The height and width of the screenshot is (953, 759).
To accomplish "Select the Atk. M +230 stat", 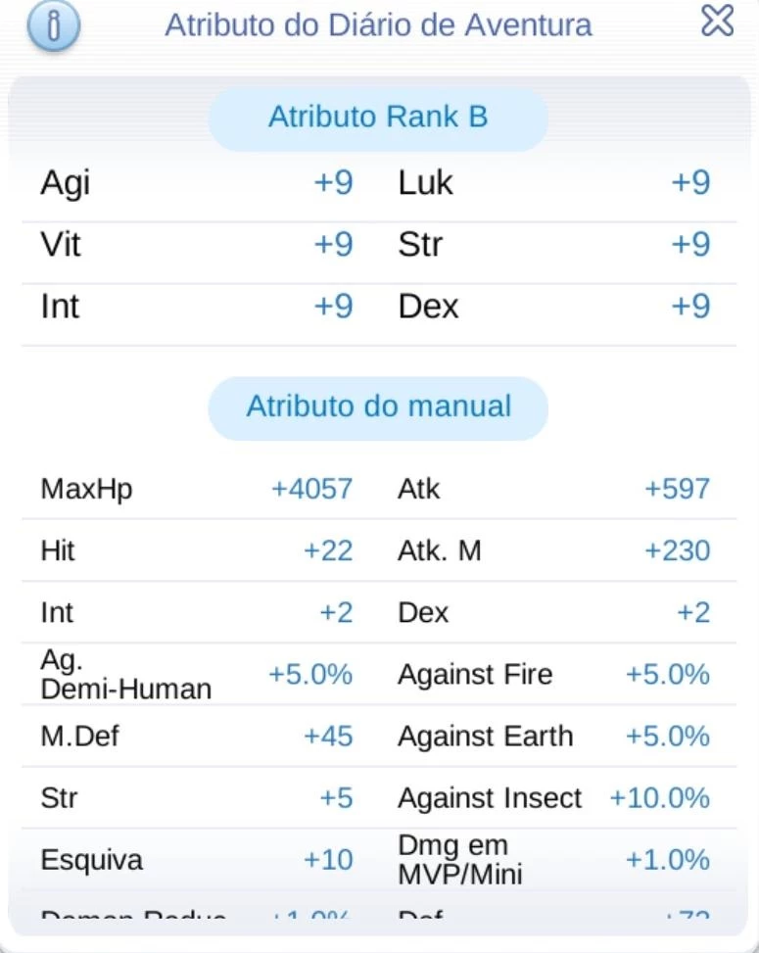I will [554, 550].
